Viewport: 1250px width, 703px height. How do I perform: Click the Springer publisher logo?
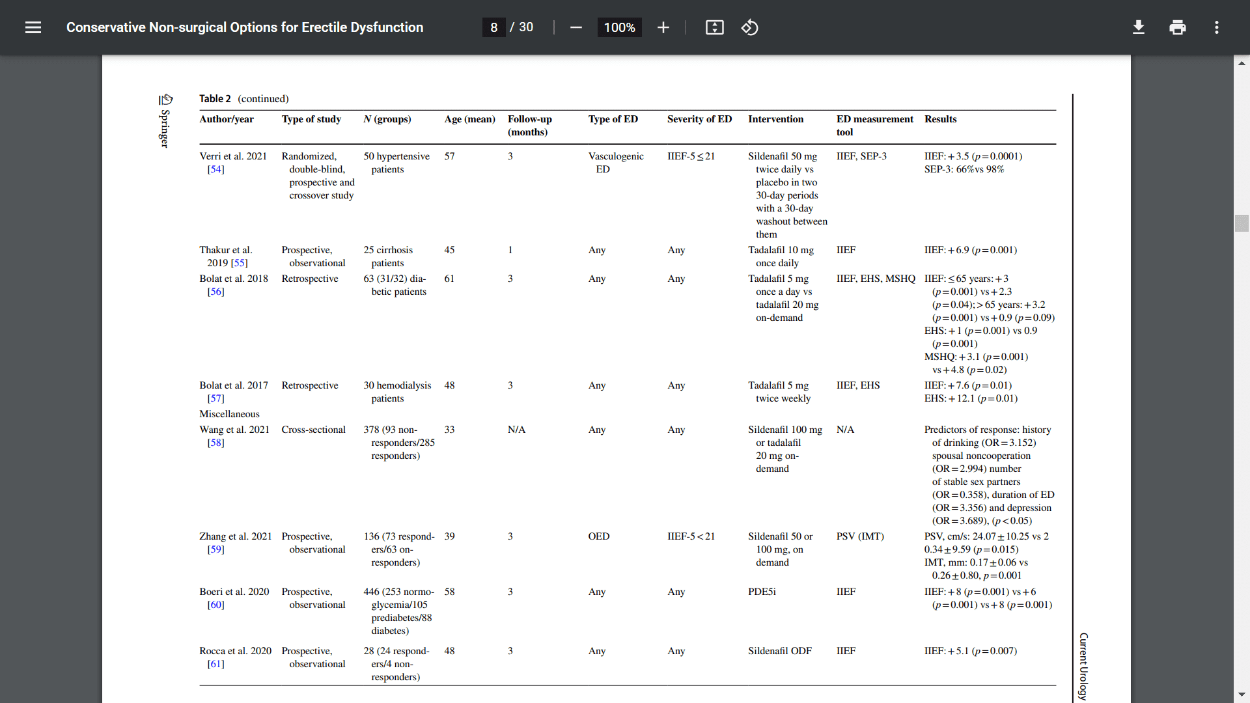pos(165,120)
